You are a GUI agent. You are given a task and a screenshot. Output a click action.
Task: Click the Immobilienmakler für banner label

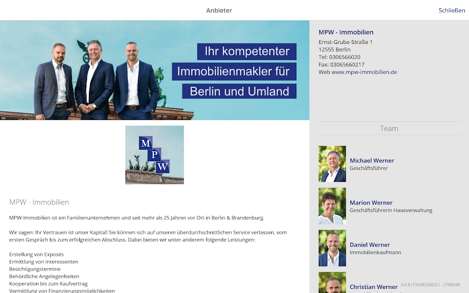234,71
